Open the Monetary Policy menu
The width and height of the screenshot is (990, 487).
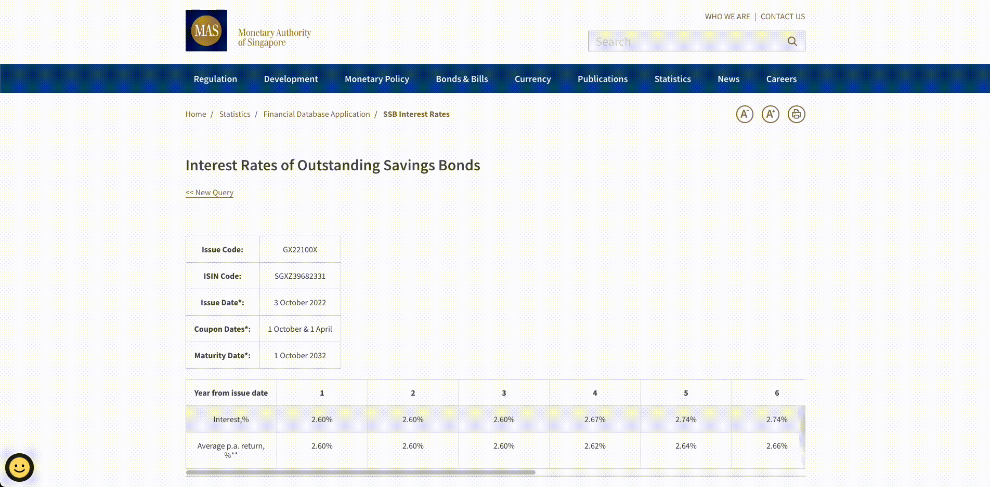pyautogui.click(x=377, y=79)
